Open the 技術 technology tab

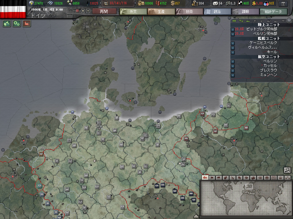tap(189, 11)
